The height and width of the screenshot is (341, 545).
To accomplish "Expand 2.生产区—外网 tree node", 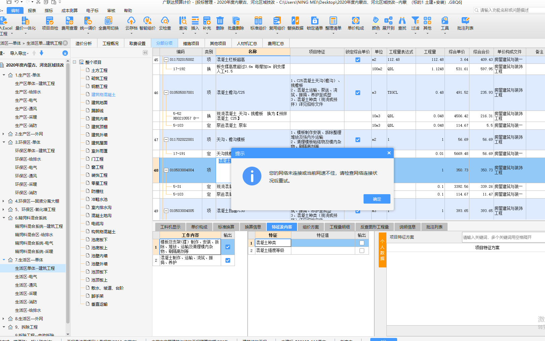I will pyautogui.click(x=4, y=134).
